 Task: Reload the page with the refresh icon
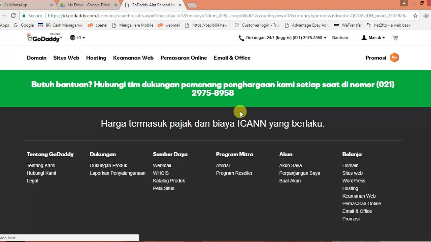13,15
